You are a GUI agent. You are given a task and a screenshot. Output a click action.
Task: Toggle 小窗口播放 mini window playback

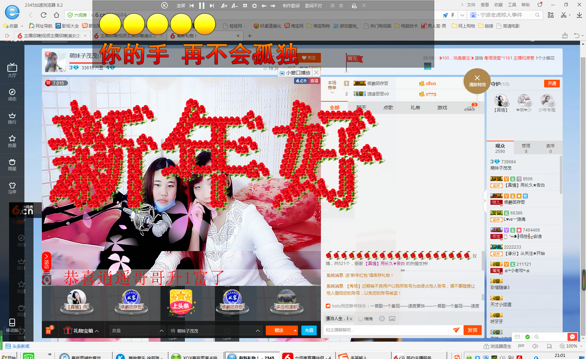(295, 73)
